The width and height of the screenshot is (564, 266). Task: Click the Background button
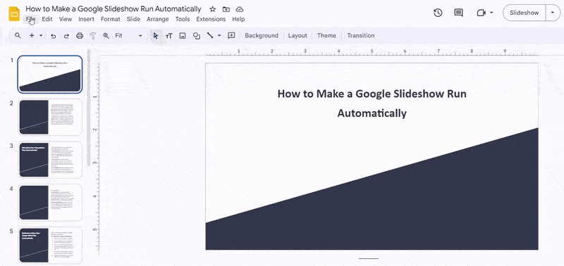point(262,36)
